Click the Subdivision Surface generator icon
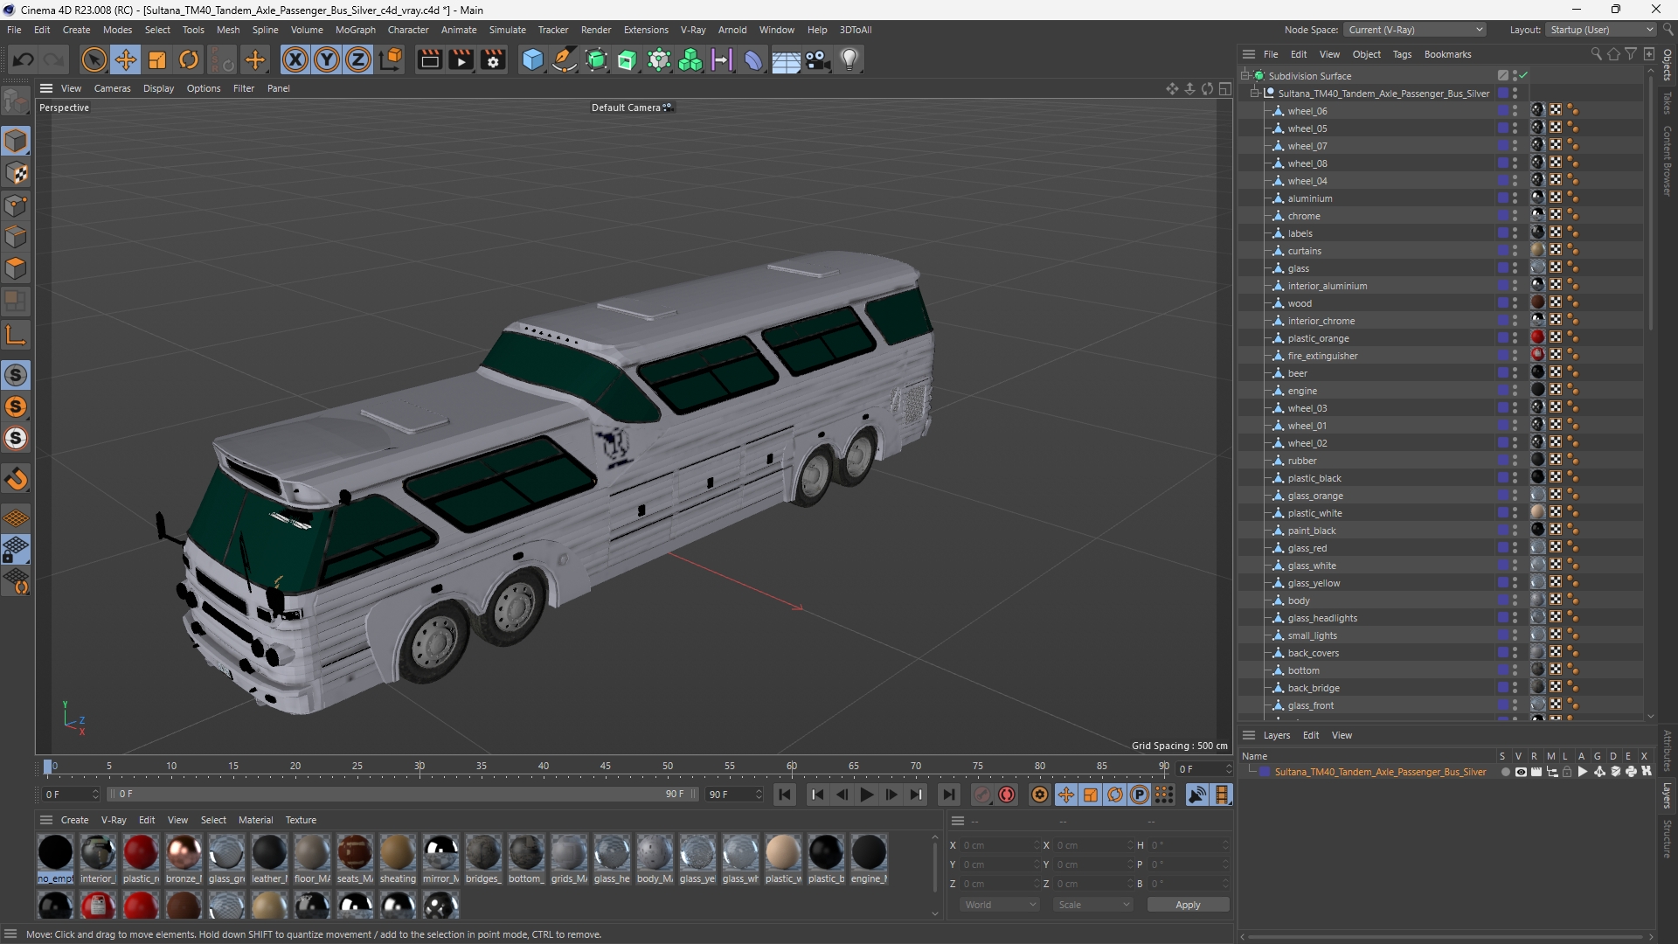Viewport: 1678px width, 944px height. pos(597,59)
